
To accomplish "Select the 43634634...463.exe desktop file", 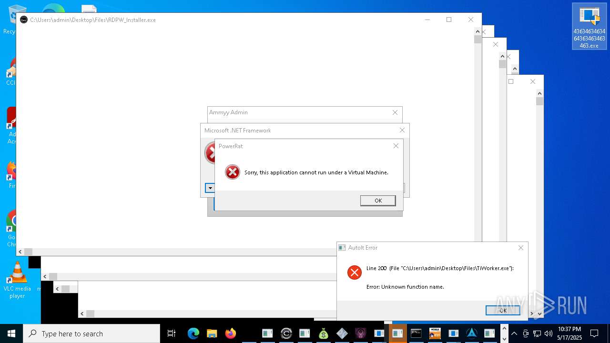I will click(590, 26).
